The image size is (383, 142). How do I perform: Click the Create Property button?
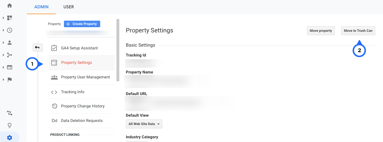82,24
